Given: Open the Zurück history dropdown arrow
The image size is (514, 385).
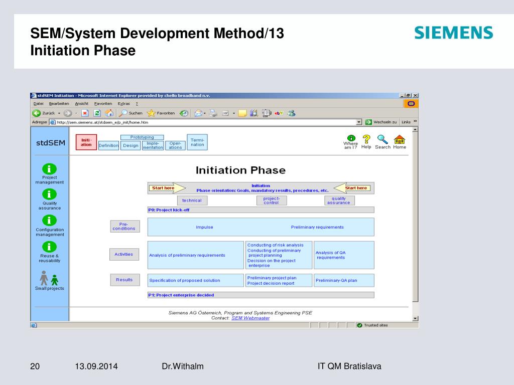Looking at the screenshot, I should tap(59, 113).
